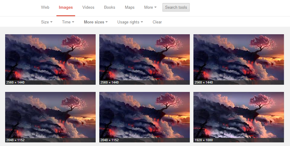Image resolution: width=290 pixels, height=146 pixels.
Task: Open the Usage rights dropdown
Action: [x=130, y=22]
